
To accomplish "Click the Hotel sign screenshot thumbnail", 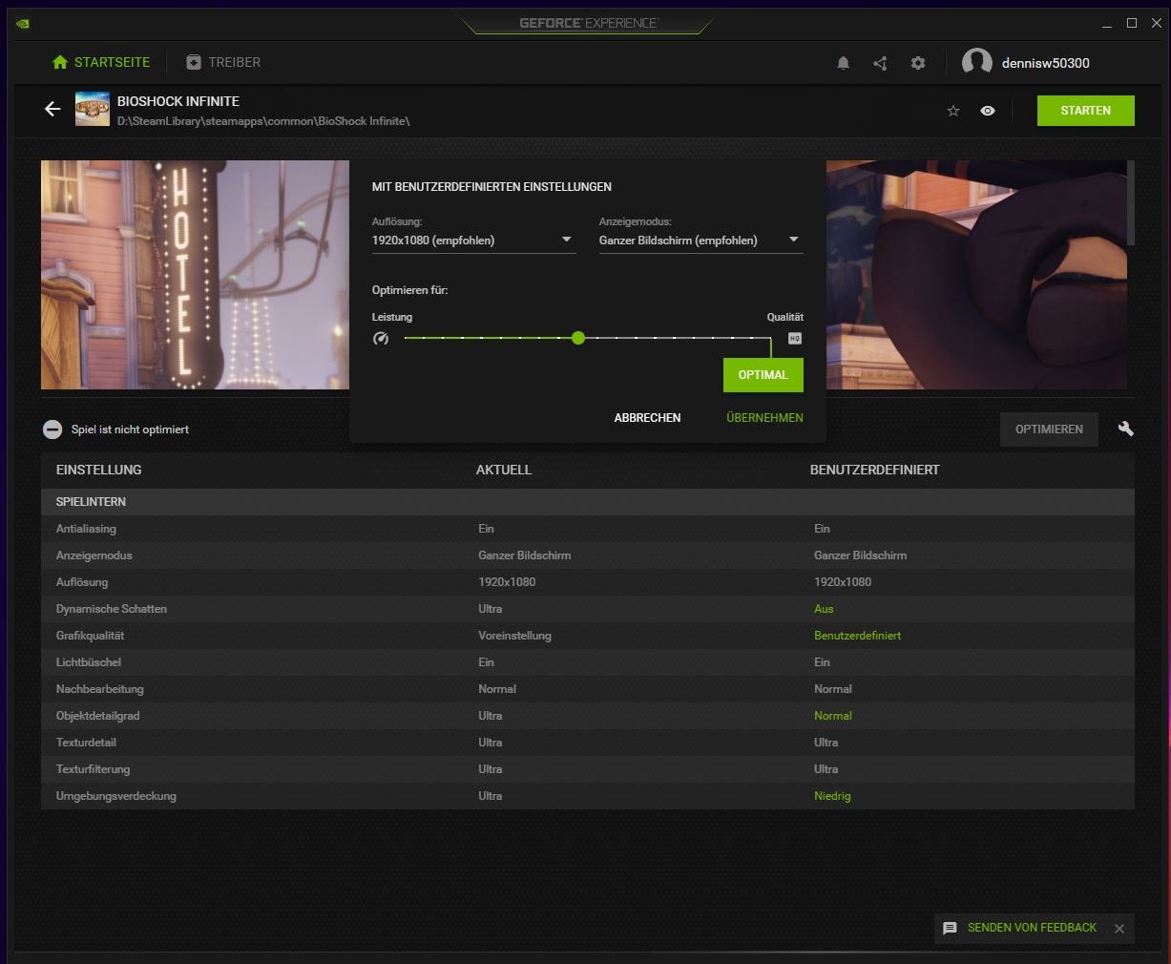I will pyautogui.click(x=195, y=275).
